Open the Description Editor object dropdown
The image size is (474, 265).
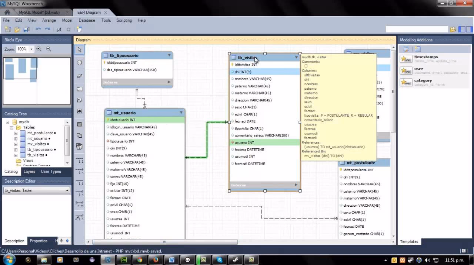tap(67, 190)
